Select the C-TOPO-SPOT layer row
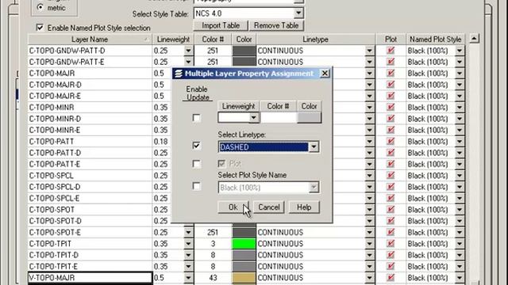The width and height of the screenshot is (508, 285). 90,210
